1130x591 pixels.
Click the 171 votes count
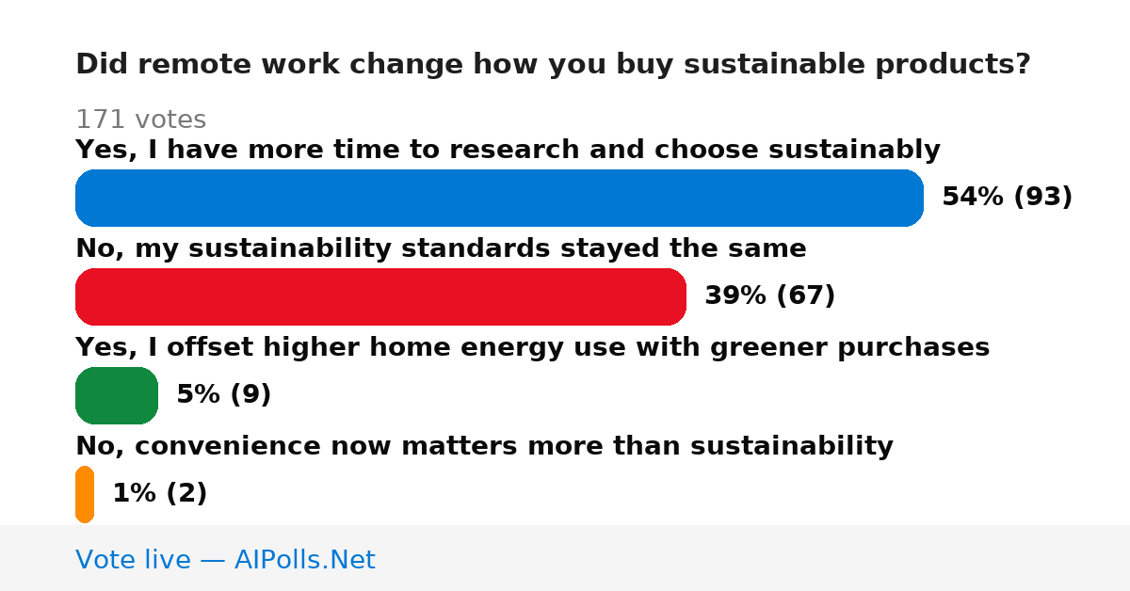140,120
